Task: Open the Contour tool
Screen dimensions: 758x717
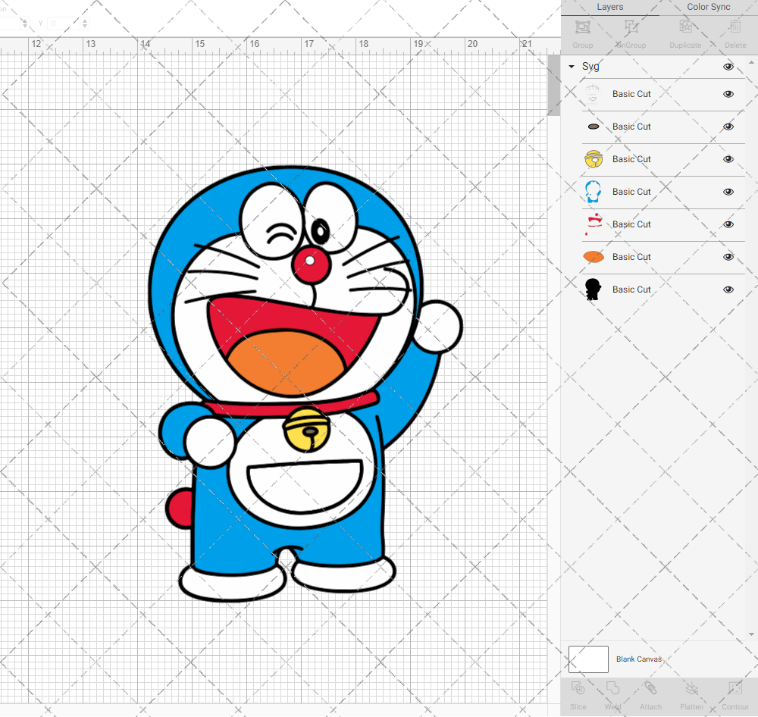Action: click(x=735, y=694)
